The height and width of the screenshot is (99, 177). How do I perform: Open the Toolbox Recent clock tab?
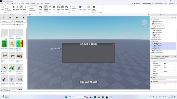pos(17,18)
